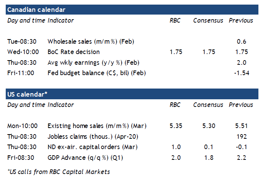Click the US calendar Previous column header
The width and height of the screenshot is (263, 179).
[241, 105]
